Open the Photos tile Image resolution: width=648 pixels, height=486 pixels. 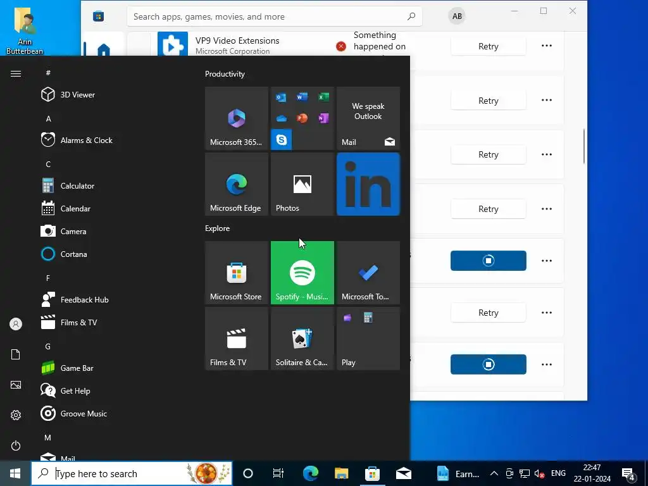[302, 184]
